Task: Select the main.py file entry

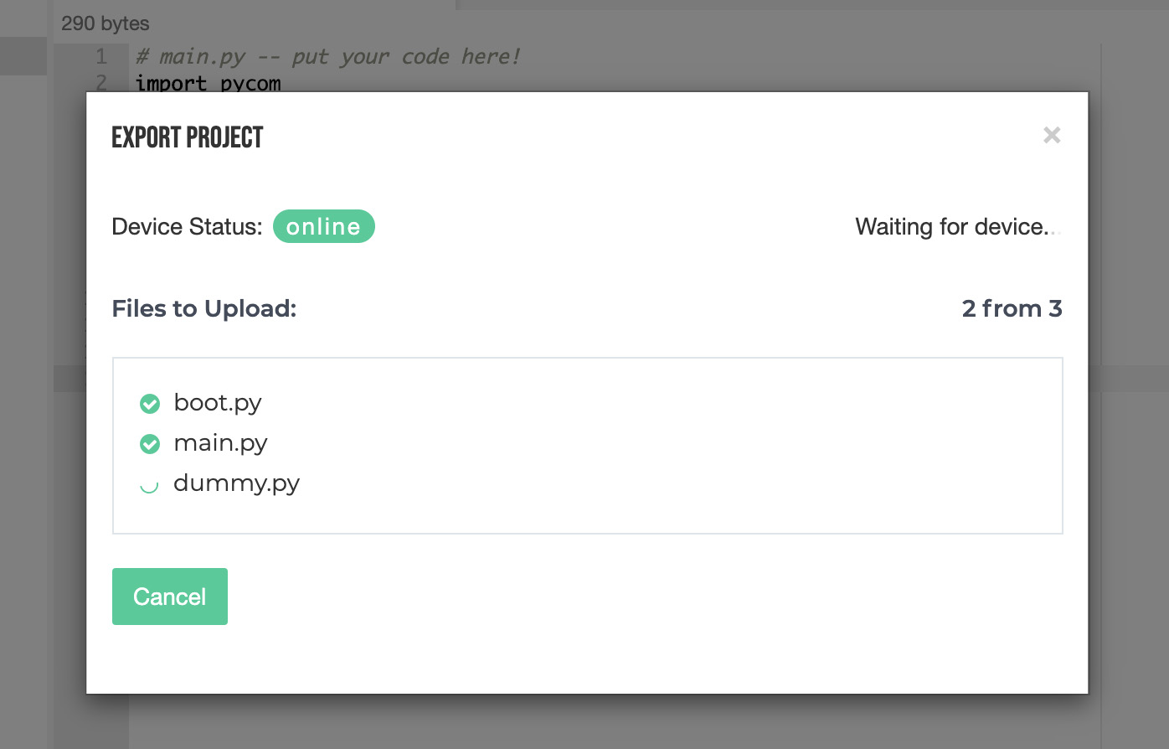Action: pos(220,443)
